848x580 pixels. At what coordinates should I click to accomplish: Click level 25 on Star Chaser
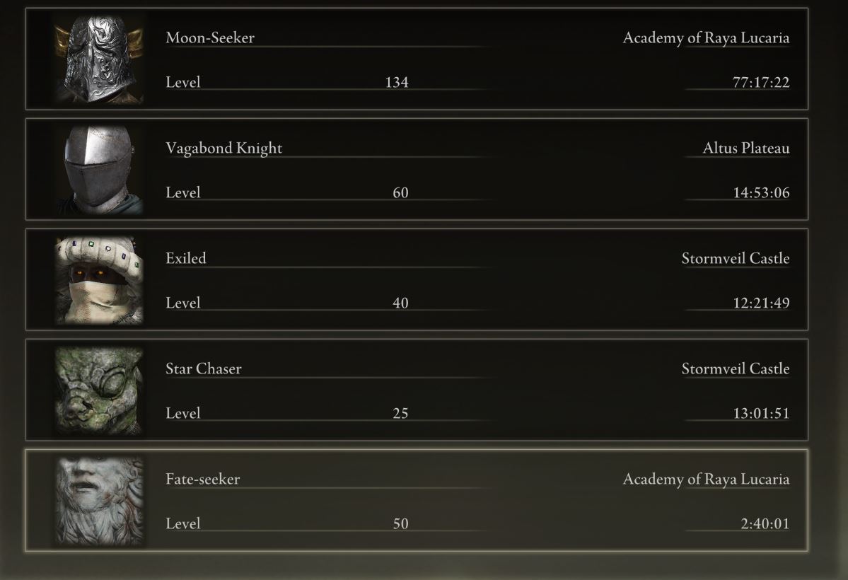click(x=400, y=413)
